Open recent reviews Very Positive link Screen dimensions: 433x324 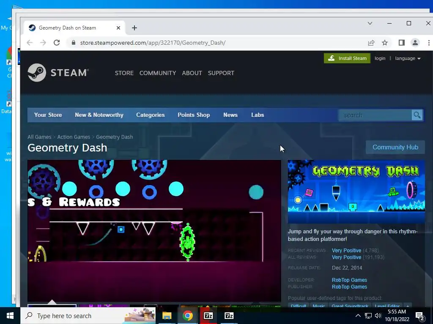347,251
